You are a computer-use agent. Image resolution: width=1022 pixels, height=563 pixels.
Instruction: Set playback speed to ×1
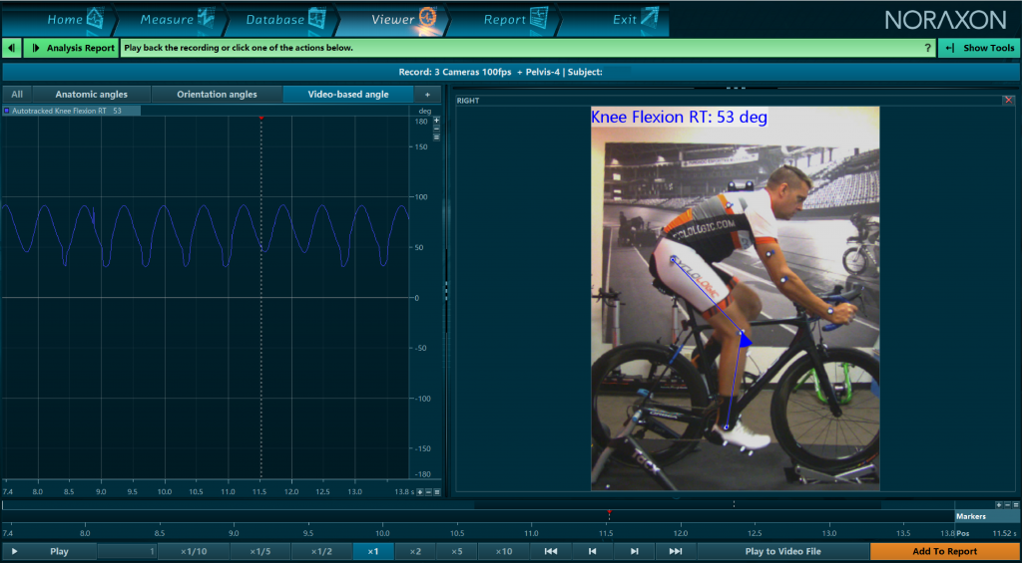click(x=373, y=551)
